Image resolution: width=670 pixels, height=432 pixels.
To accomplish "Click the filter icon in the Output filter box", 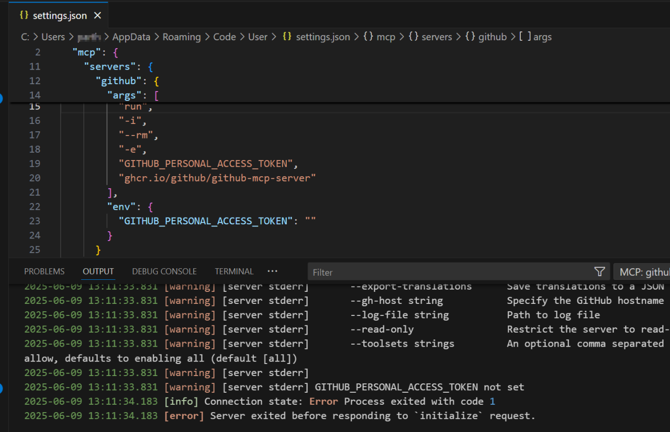I will pyautogui.click(x=599, y=272).
